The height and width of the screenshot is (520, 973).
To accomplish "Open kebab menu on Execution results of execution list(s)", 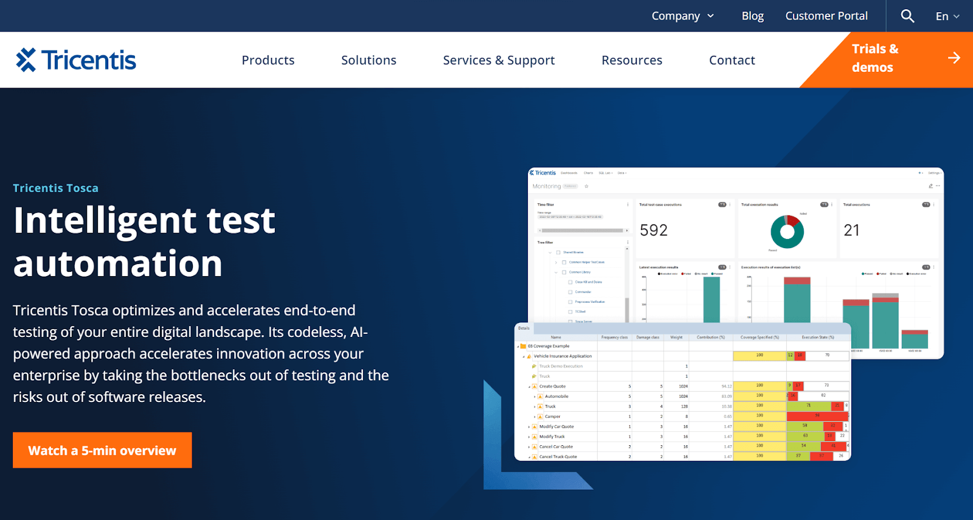I will pyautogui.click(x=933, y=267).
